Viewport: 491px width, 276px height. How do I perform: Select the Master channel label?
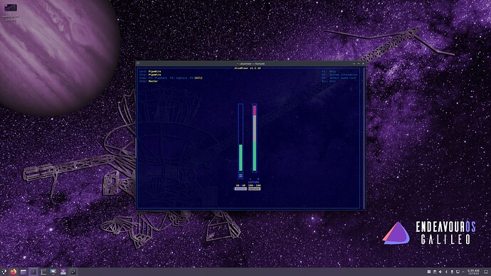[x=241, y=189]
